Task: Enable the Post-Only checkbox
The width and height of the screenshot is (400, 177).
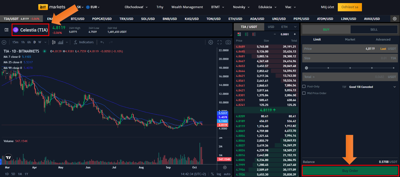Action: tap(304, 87)
